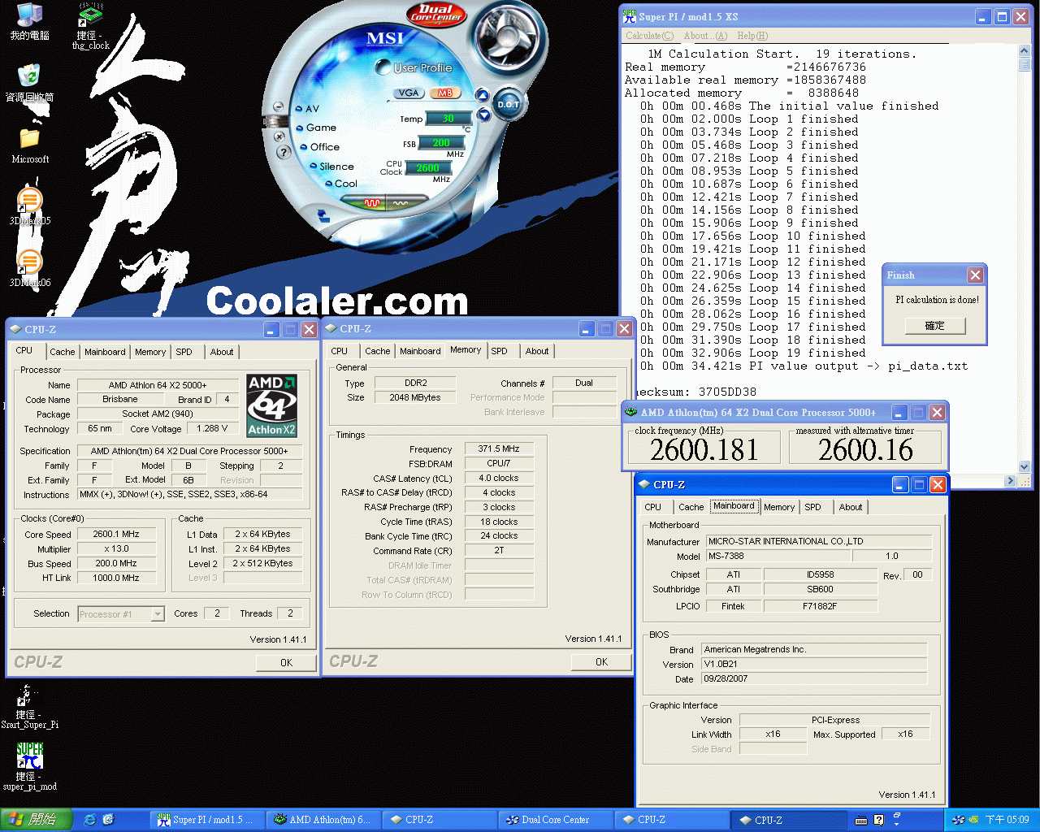Click the clock frequency value 2600.181

click(x=704, y=449)
